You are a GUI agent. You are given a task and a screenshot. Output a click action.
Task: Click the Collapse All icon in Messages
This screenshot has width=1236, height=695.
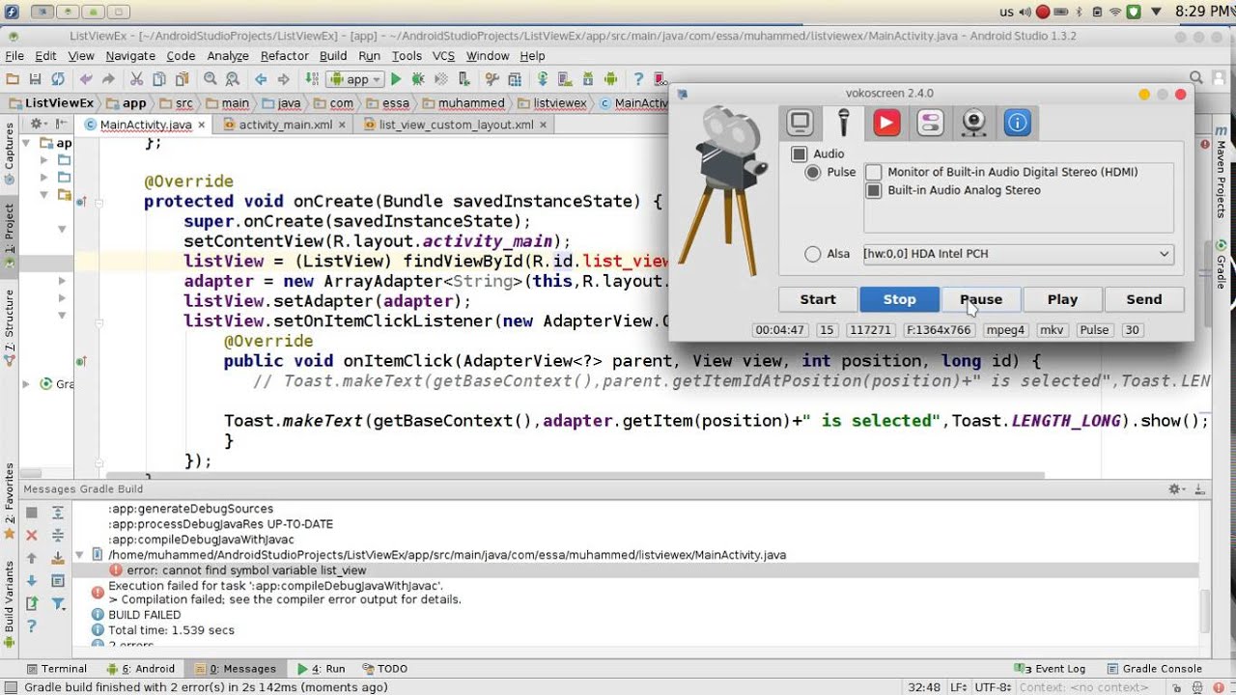pos(58,535)
